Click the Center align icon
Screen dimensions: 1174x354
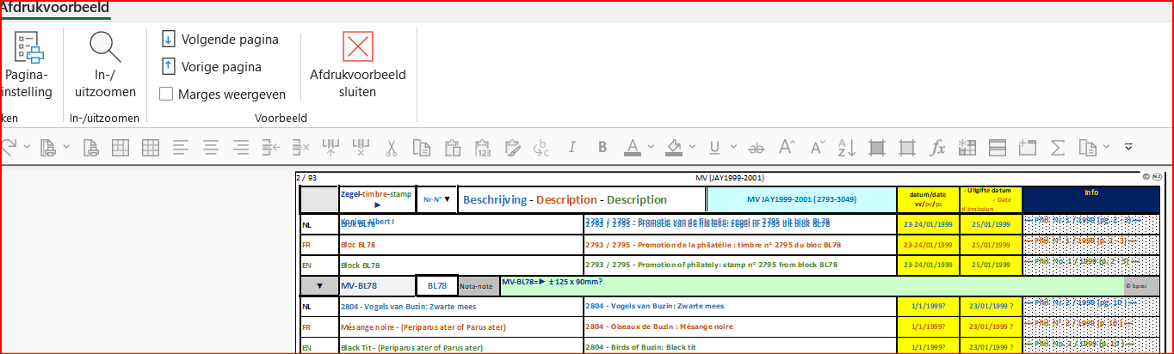point(210,148)
